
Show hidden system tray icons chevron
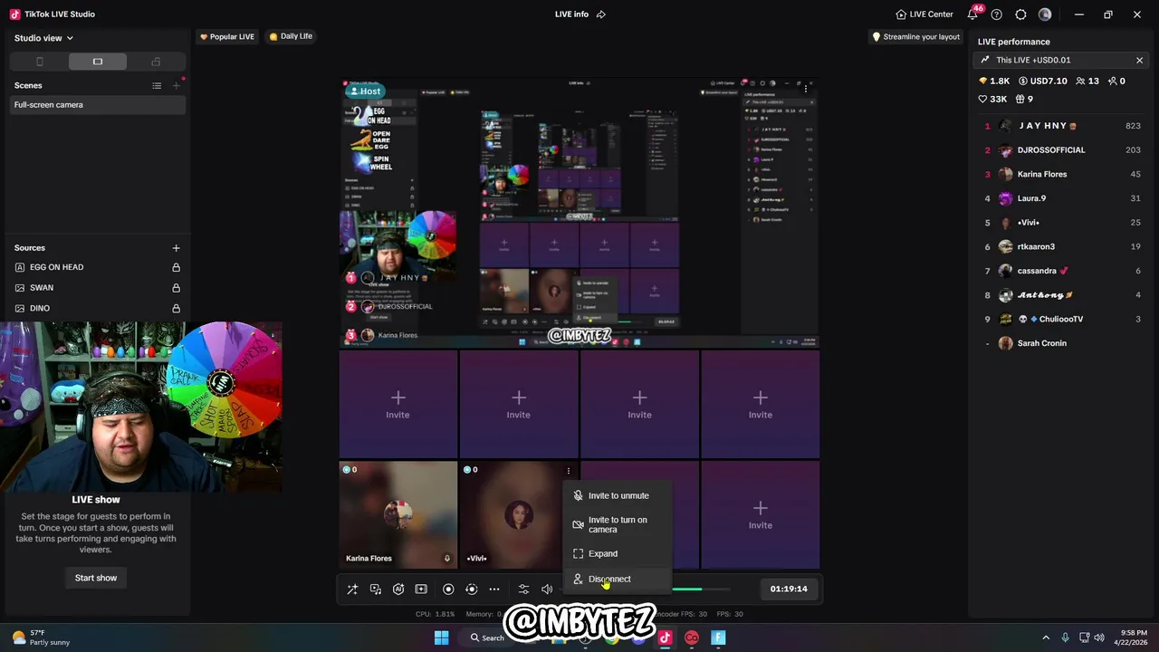[x=1046, y=638]
